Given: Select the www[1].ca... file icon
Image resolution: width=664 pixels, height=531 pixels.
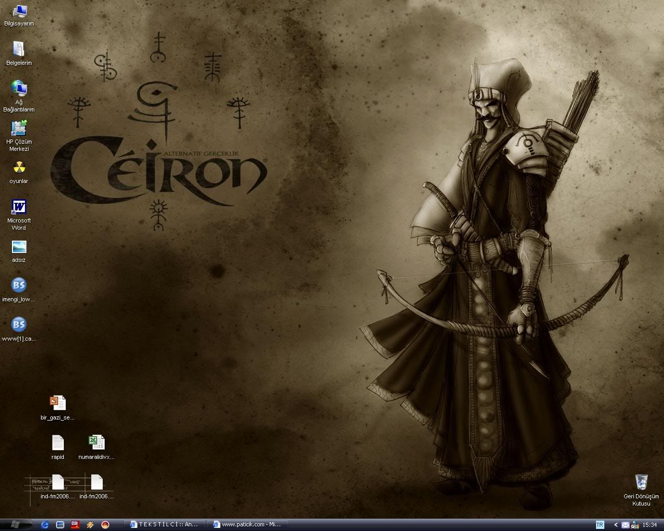Looking at the screenshot, I should 19,330.
